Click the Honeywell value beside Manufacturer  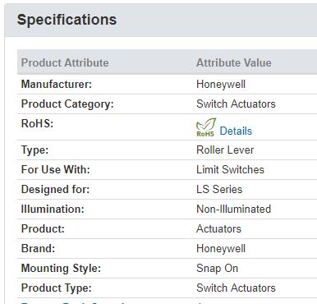221,84
